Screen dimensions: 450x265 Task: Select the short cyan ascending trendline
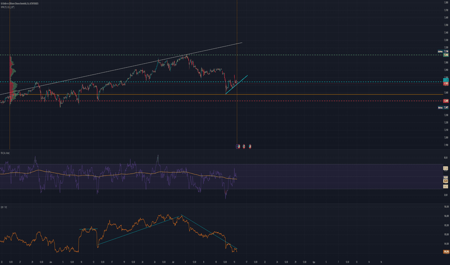click(237, 84)
